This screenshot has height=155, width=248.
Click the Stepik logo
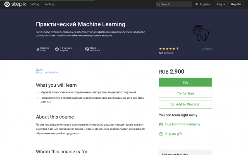coord(15,4)
